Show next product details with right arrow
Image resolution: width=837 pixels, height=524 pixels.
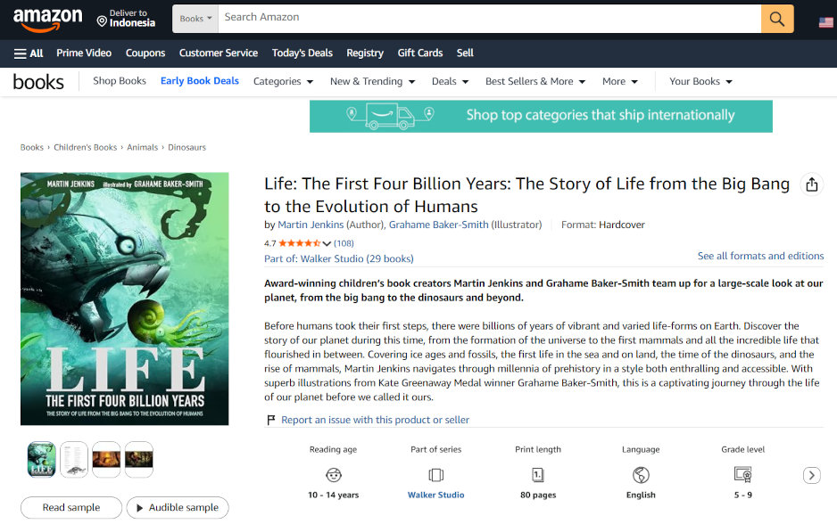811,475
